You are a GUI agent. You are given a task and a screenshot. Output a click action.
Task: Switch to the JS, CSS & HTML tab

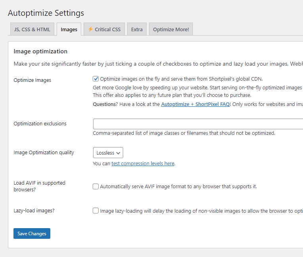pos(32,29)
